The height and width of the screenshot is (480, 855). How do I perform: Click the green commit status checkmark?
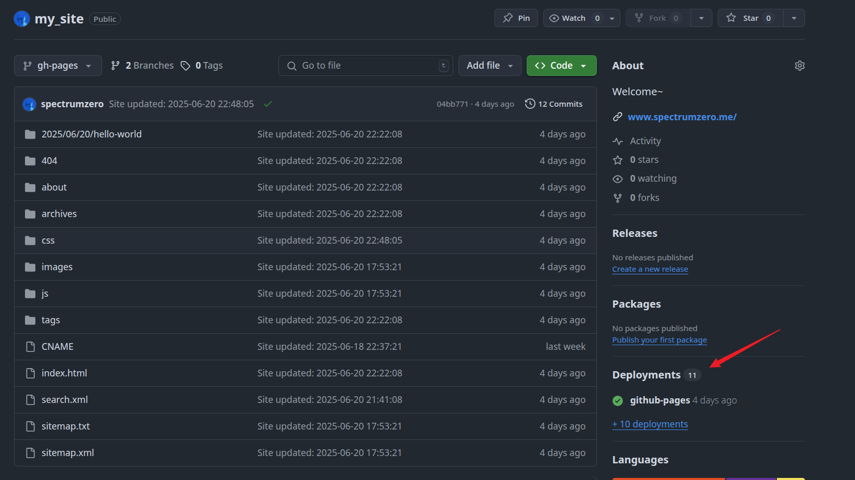tap(268, 104)
